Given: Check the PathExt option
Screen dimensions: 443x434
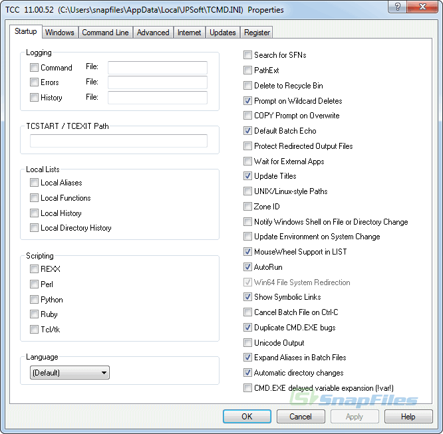Looking at the screenshot, I should click(x=247, y=70).
